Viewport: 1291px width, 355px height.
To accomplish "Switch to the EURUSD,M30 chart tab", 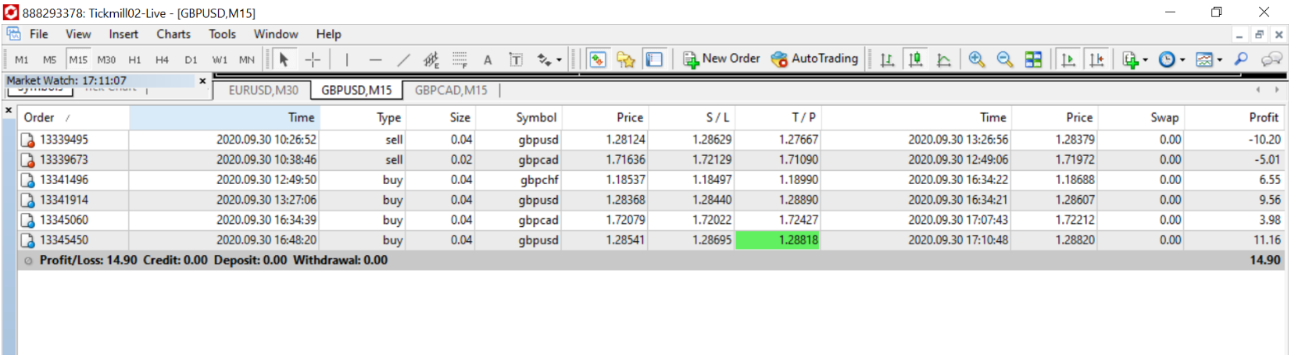I will coord(263,91).
